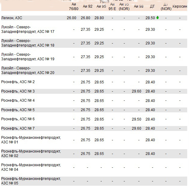
Task: Click the 26.00 price in Легион row
Action: pos(71,18)
